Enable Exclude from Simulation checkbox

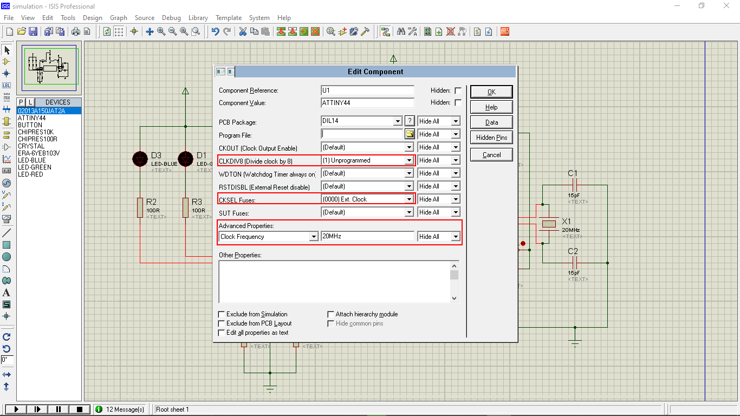(x=222, y=314)
